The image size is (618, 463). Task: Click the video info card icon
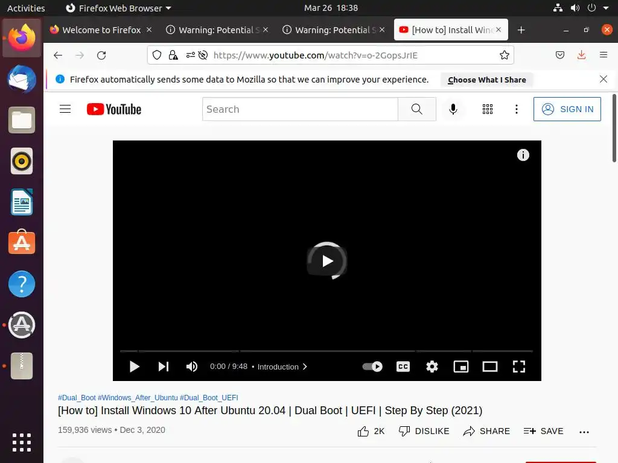(x=523, y=155)
